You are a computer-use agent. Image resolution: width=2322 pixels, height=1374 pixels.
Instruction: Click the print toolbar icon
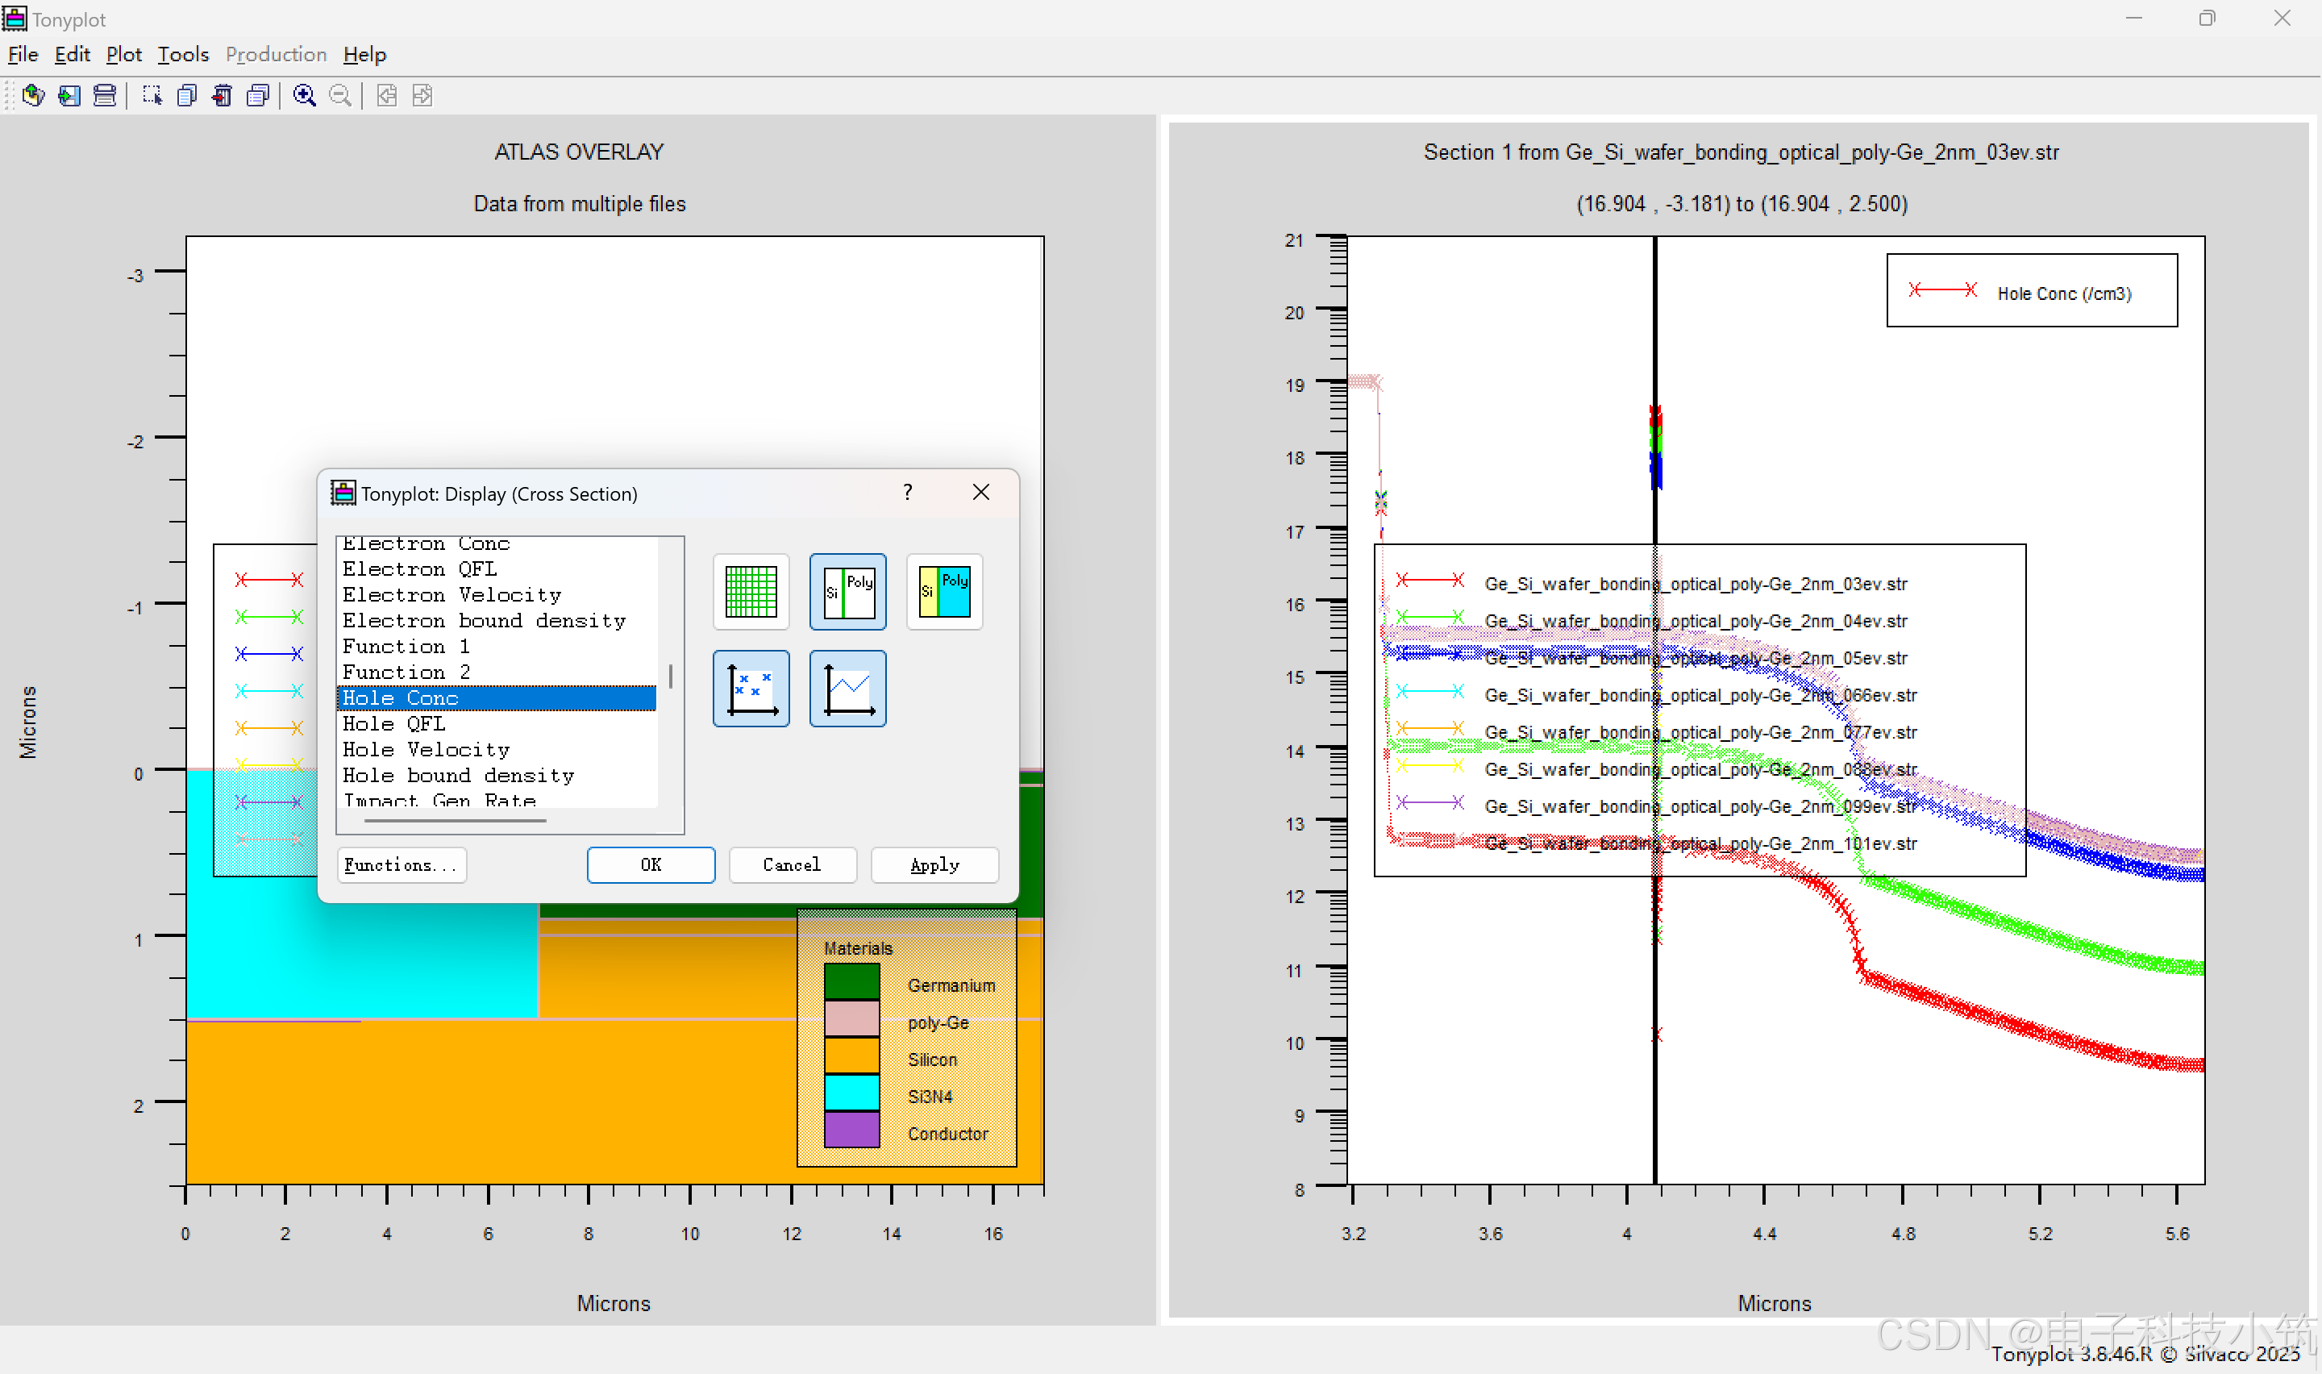pos(105,95)
